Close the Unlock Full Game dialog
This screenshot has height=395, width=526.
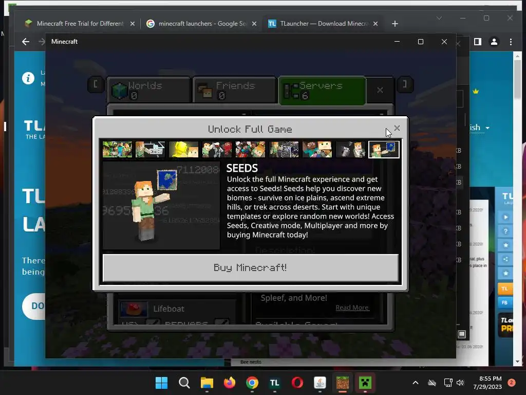[x=397, y=128]
